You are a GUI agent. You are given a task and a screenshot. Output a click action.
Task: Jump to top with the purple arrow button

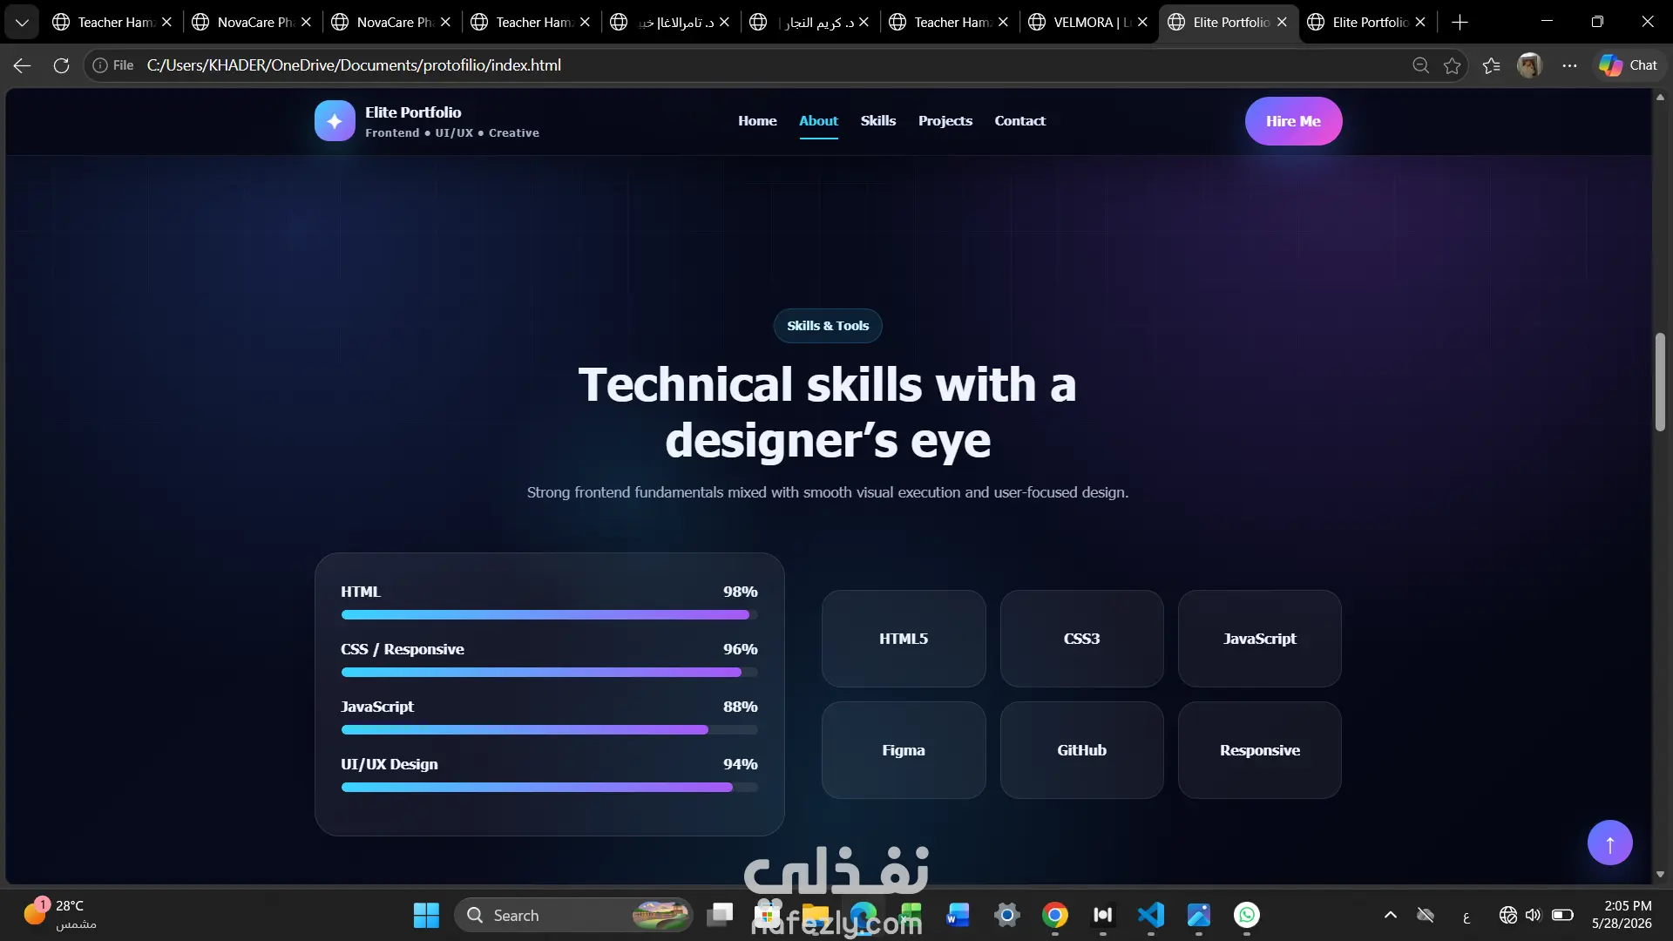(1609, 843)
